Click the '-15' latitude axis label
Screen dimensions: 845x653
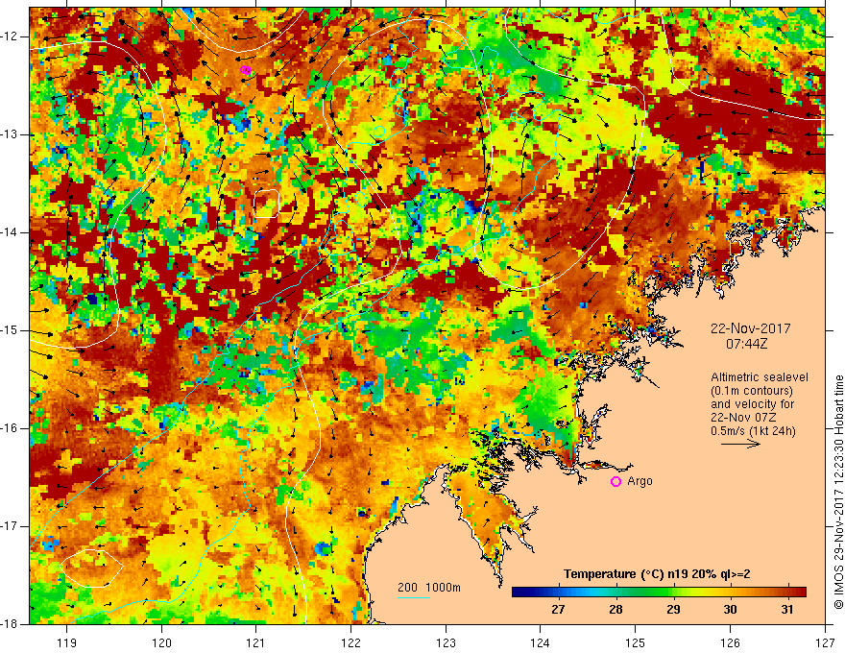[x=10, y=330]
